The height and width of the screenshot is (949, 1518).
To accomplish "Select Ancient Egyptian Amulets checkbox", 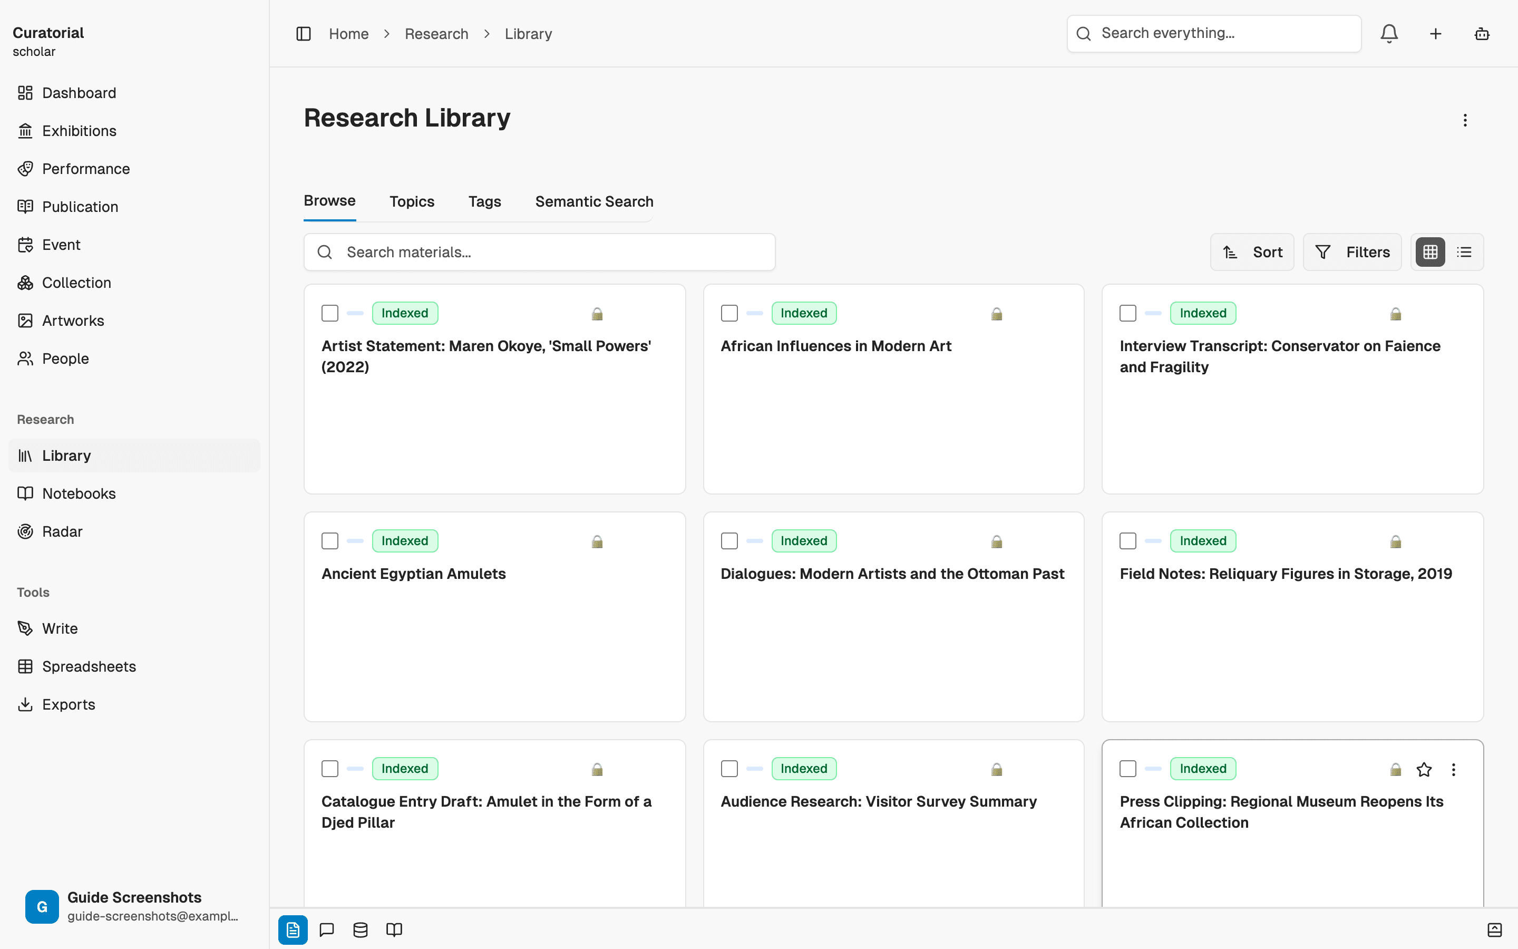I will click(x=330, y=541).
